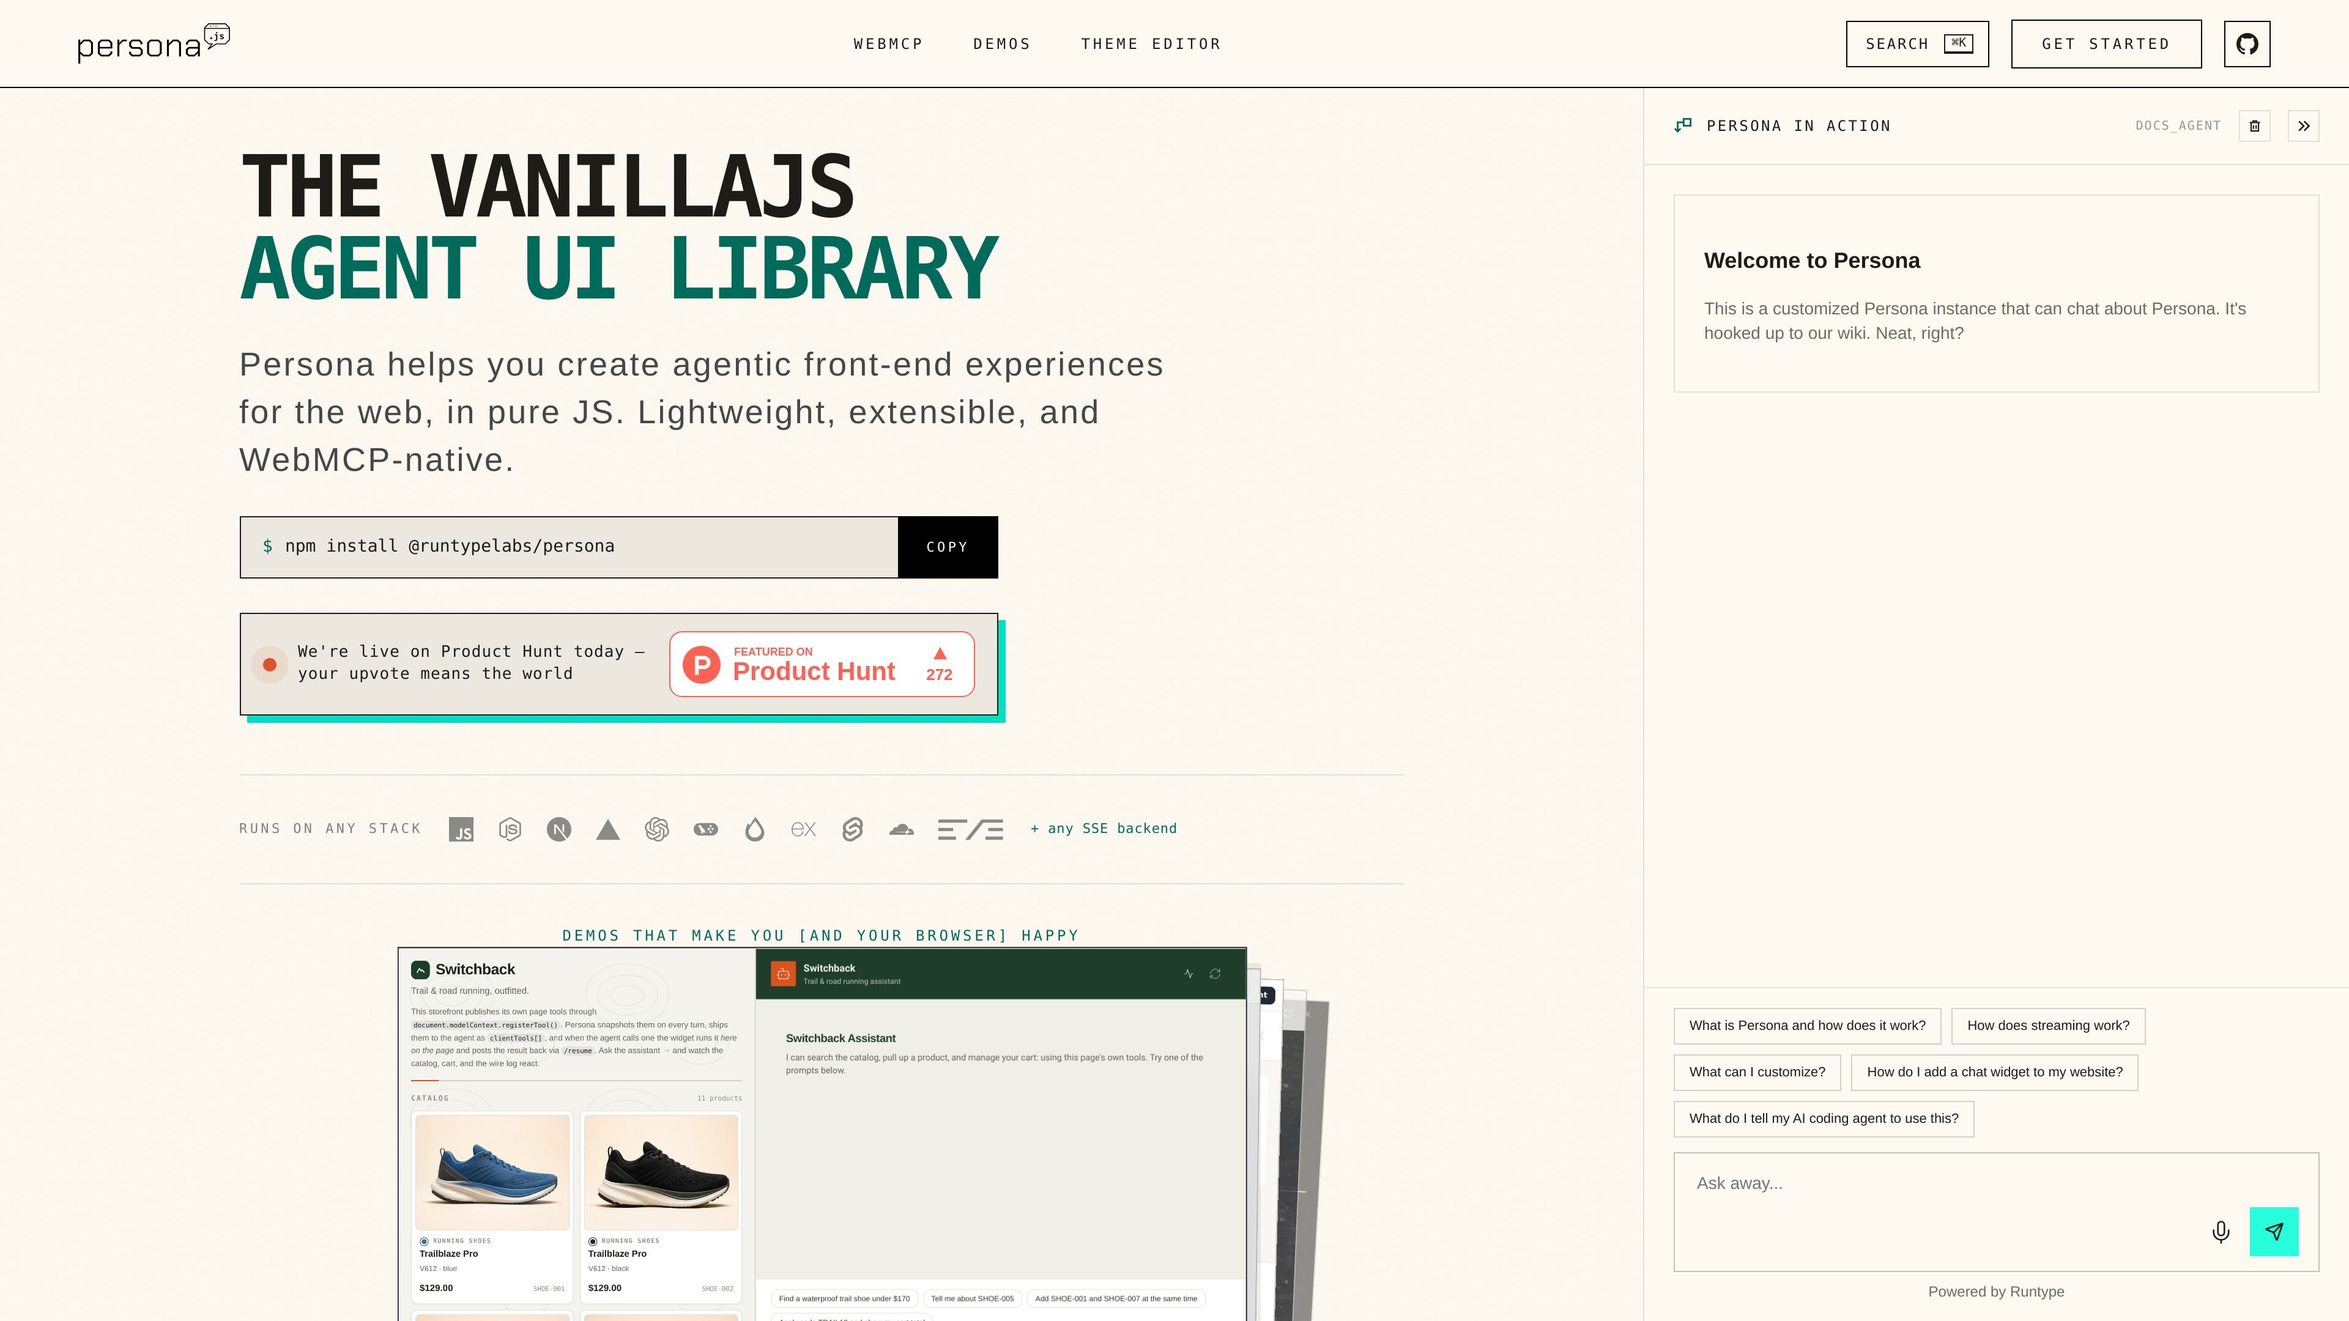Send the message with the paper plane button
2349x1321 pixels.
pos(2274,1232)
